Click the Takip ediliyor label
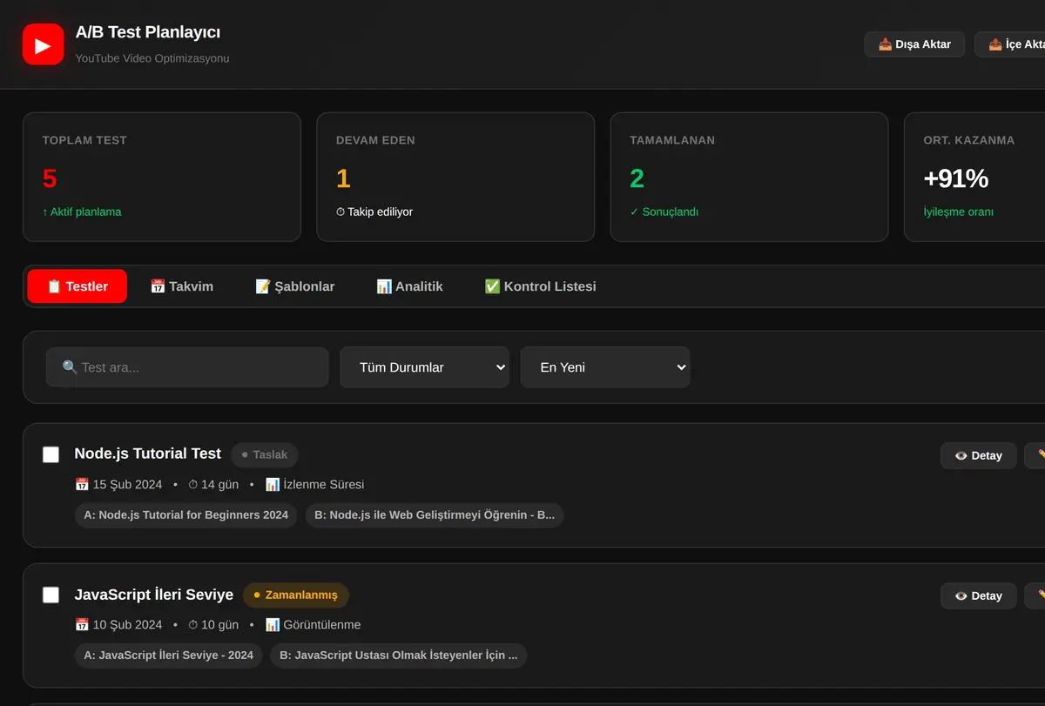Viewport: 1045px width, 706px height. pyautogui.click(x=374, y=212)
